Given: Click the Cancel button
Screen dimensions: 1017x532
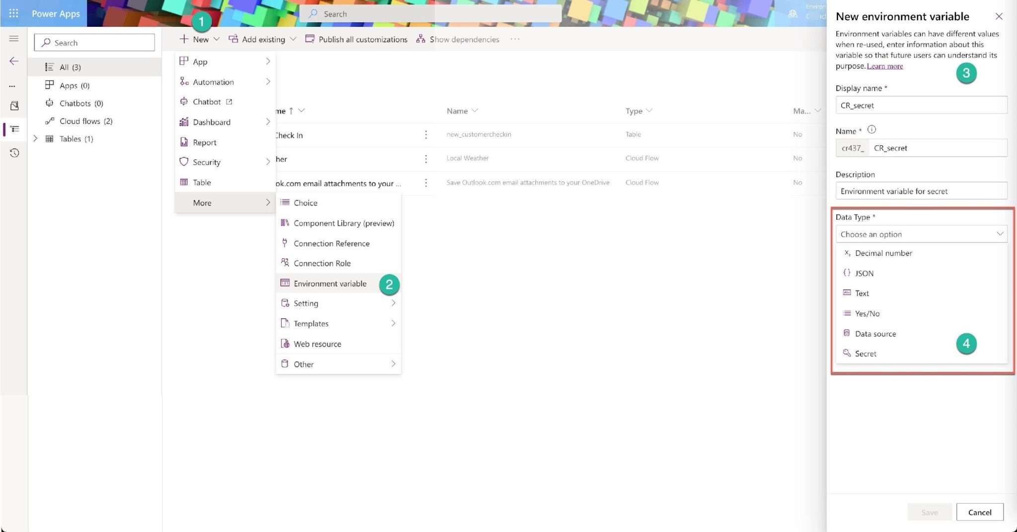Looking at the screenshot, I should [980, 513].
